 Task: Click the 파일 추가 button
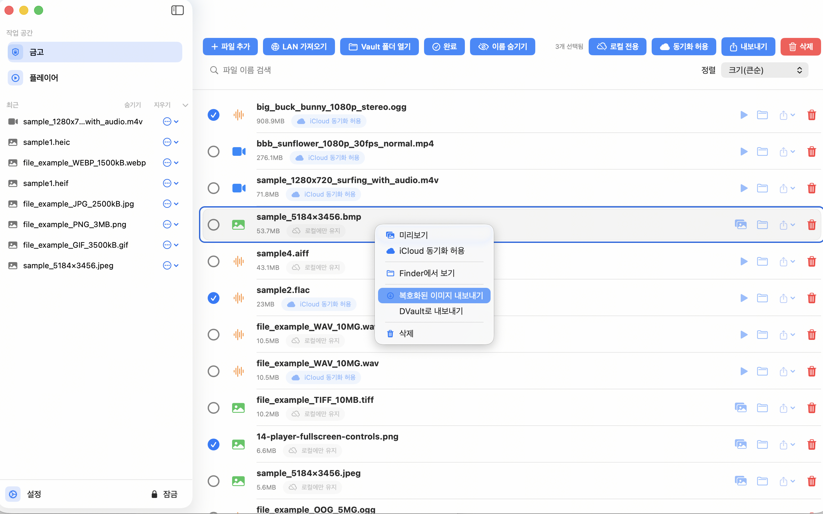pos(230,47)
